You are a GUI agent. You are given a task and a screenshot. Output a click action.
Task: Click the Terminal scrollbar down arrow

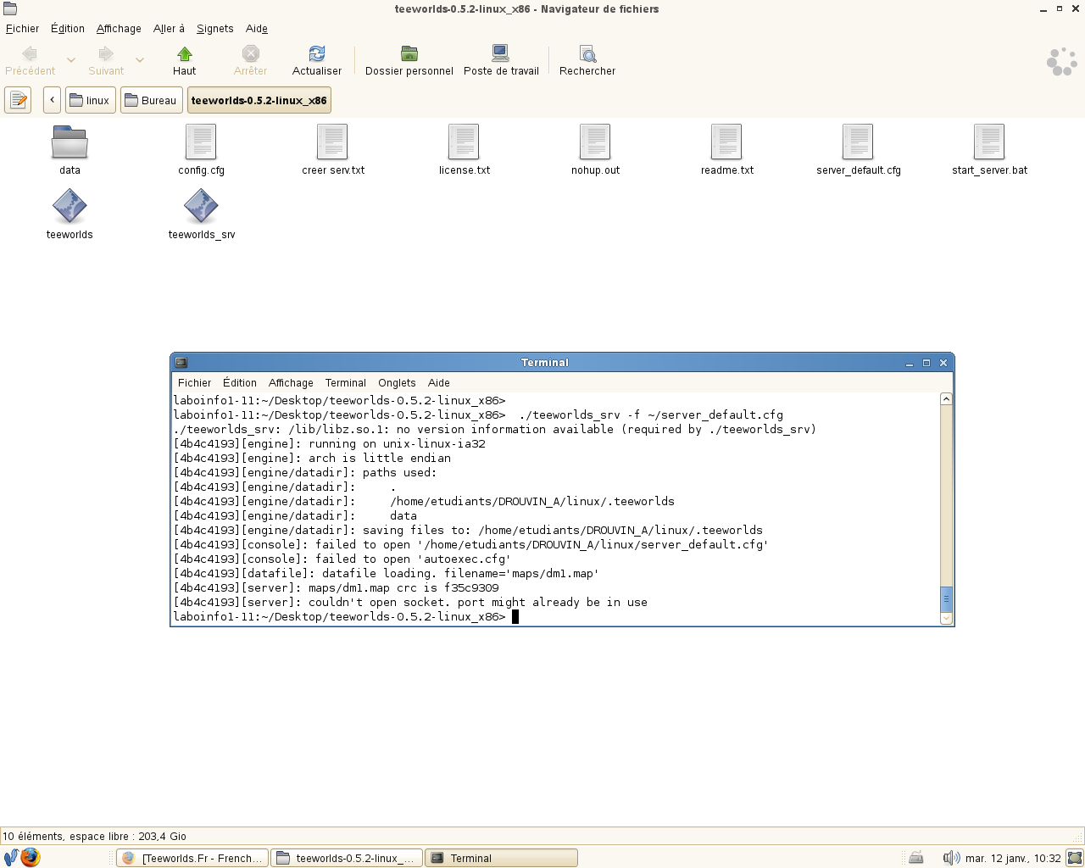[x=944, y=618]
